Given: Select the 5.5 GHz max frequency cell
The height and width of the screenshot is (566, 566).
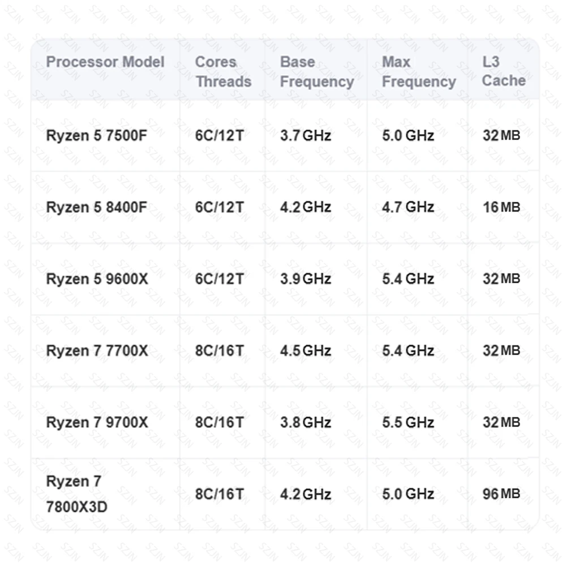Looking at the screenshot, I should tap(408, 422).
